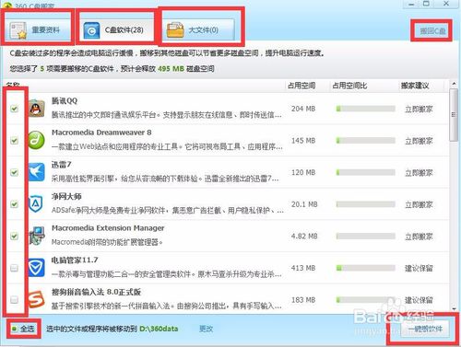
Task: Click the 腾讯QQ program name
Action: [x=65, y=100]
